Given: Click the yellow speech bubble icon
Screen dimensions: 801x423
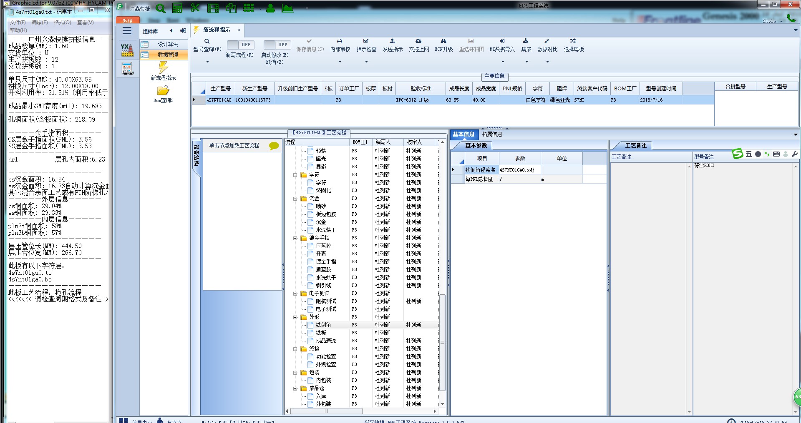Looking at the screenshot, I should coord(274,146).
